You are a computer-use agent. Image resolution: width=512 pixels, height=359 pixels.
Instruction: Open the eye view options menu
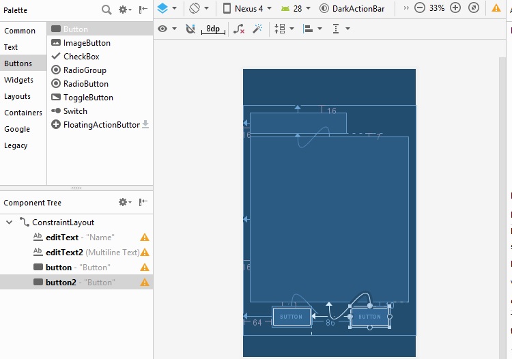coord(167,29)
